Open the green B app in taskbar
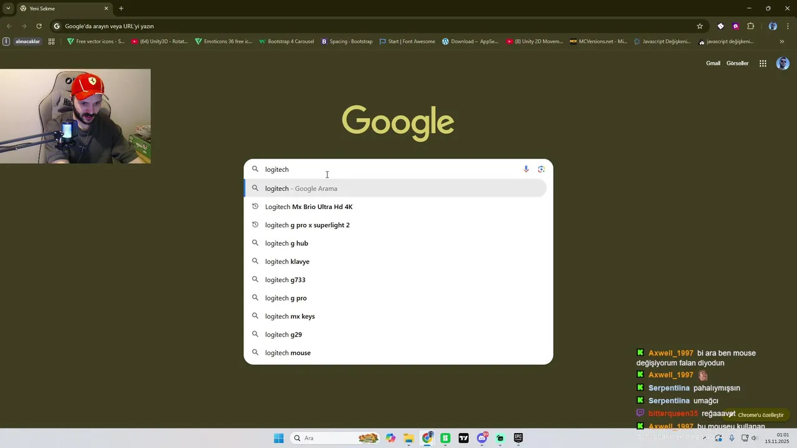Screen dimensions: 797x448 [x=445, y=438]
